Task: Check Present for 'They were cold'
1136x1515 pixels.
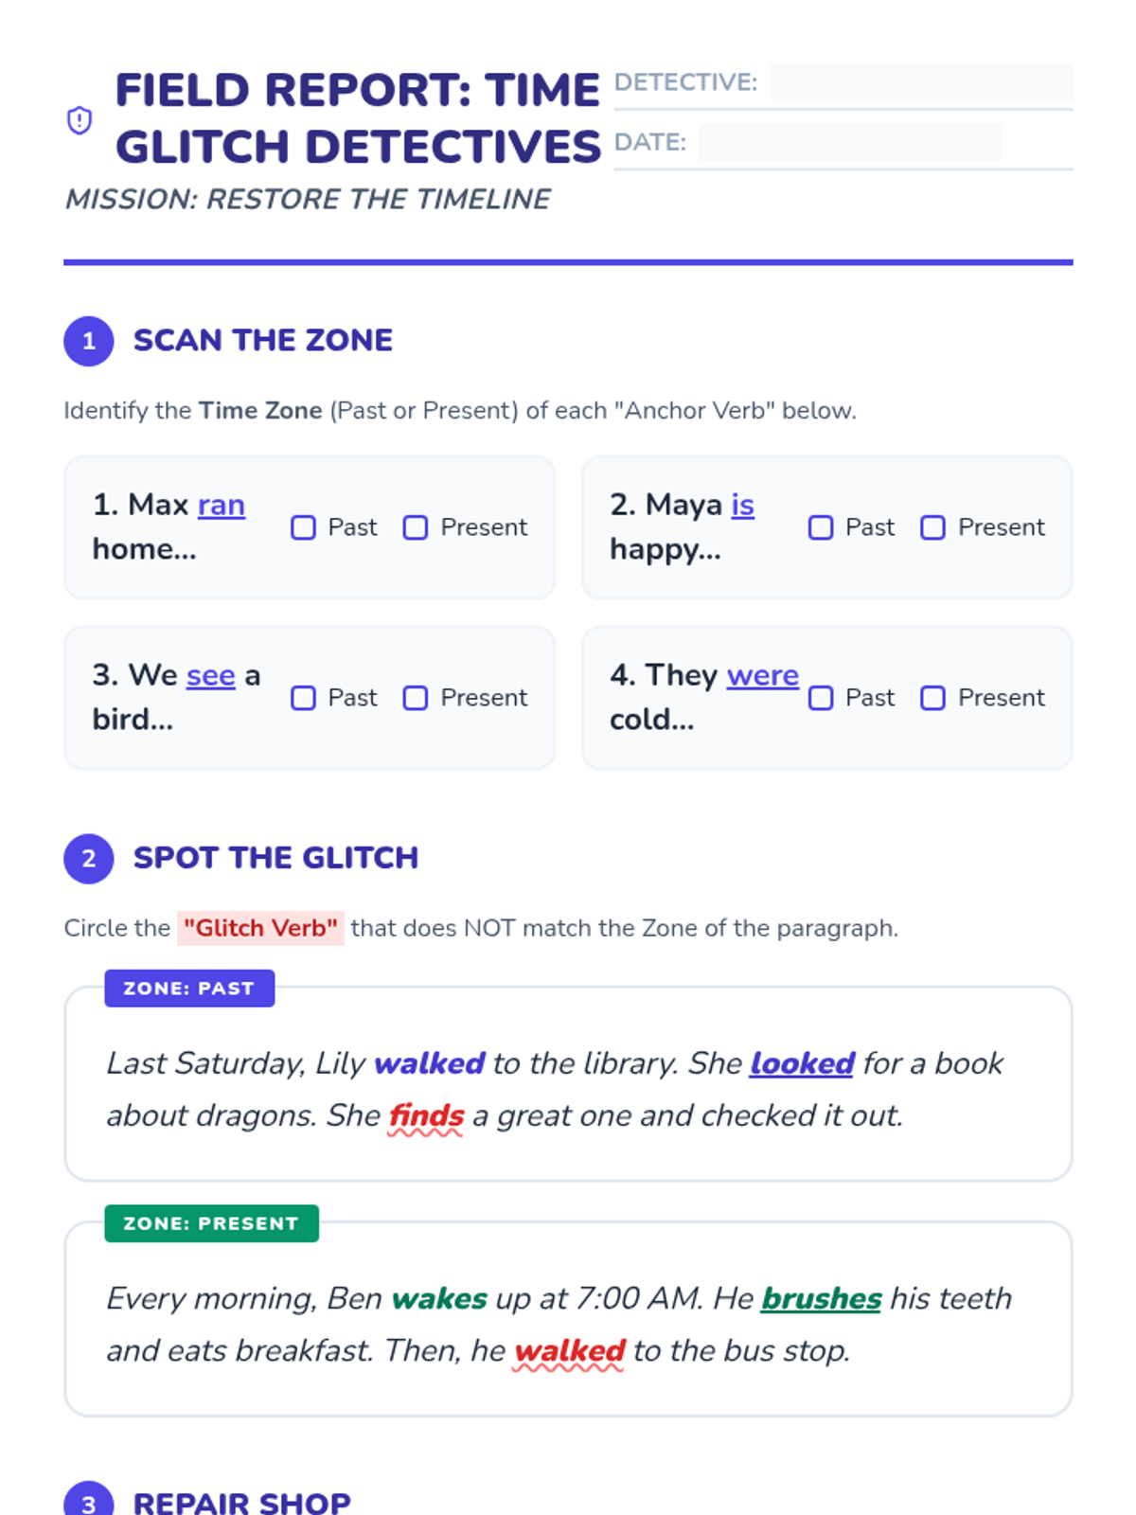Action: [x=932, y=698]
